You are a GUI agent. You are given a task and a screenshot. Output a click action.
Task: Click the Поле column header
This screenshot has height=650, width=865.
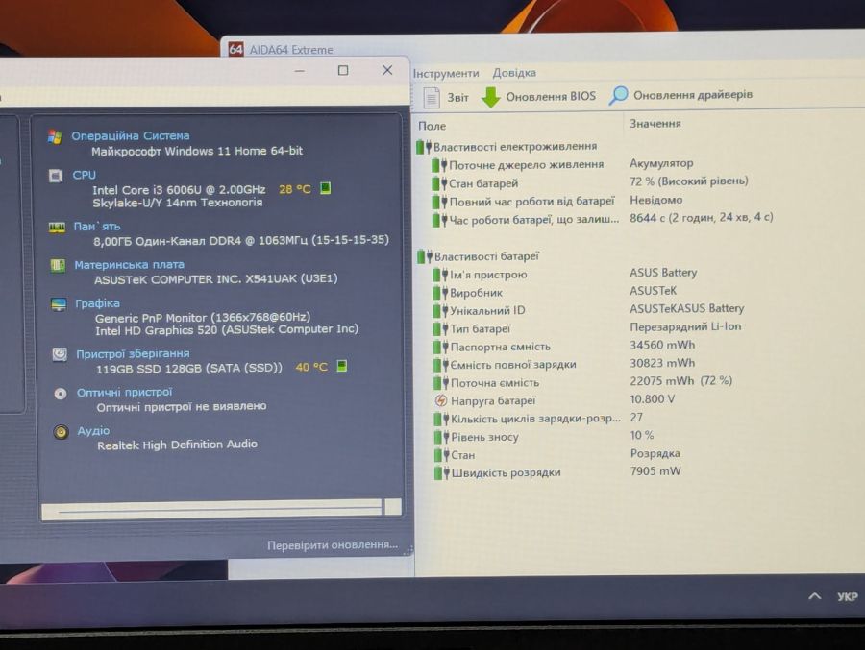(x=432, y=126)
